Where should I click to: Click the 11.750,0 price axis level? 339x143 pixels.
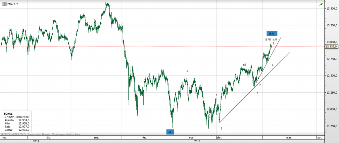point(331,126)
